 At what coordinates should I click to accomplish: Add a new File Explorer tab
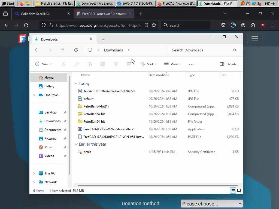[103, 39]
